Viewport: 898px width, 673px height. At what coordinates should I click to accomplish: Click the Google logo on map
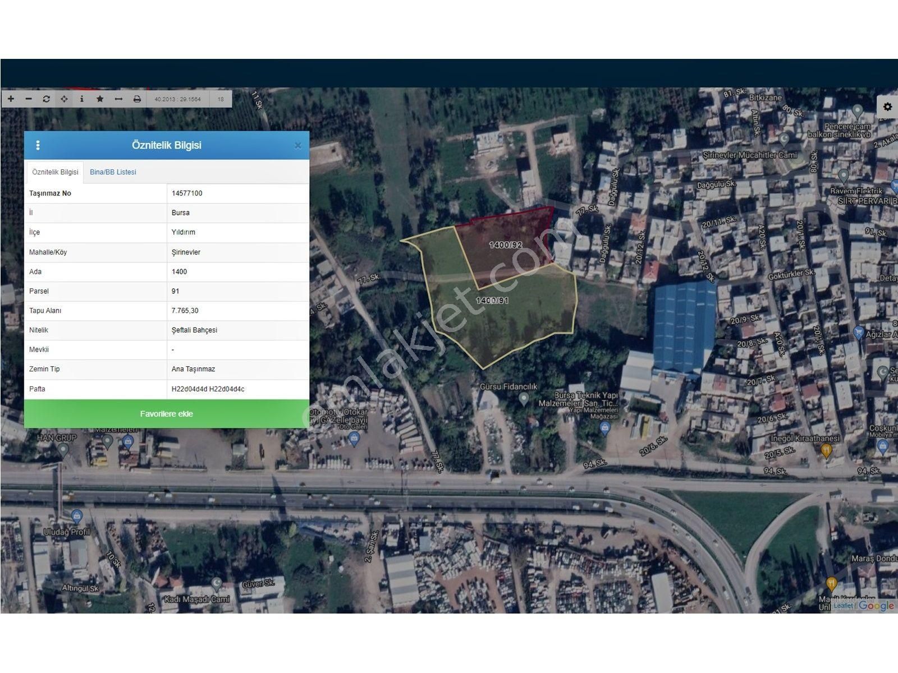(x=876, y=606)
